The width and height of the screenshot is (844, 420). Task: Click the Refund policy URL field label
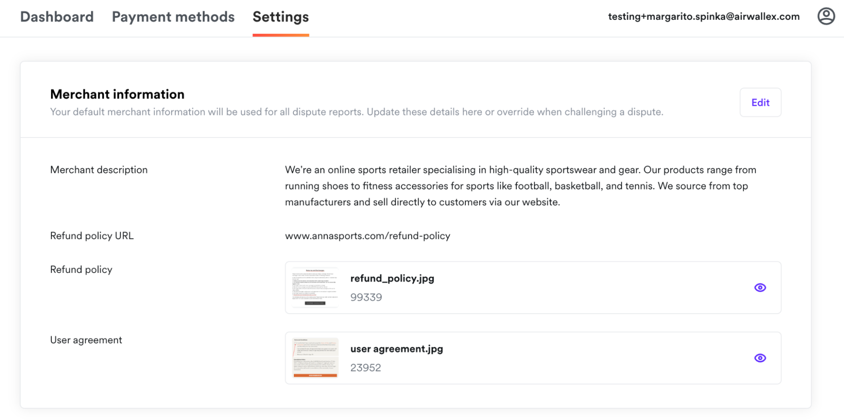[92, 236]
